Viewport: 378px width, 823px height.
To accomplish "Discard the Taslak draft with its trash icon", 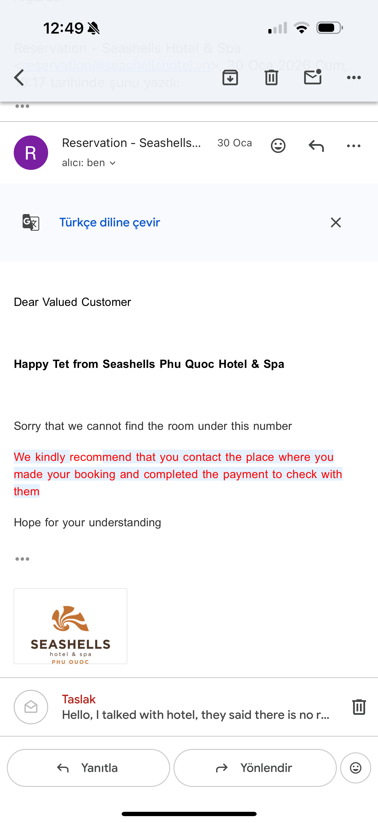I will tap(359, 707).
